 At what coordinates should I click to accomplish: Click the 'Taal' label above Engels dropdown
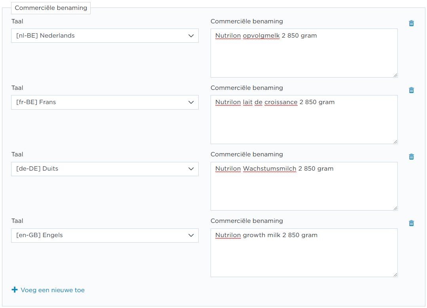pos(17,221)
